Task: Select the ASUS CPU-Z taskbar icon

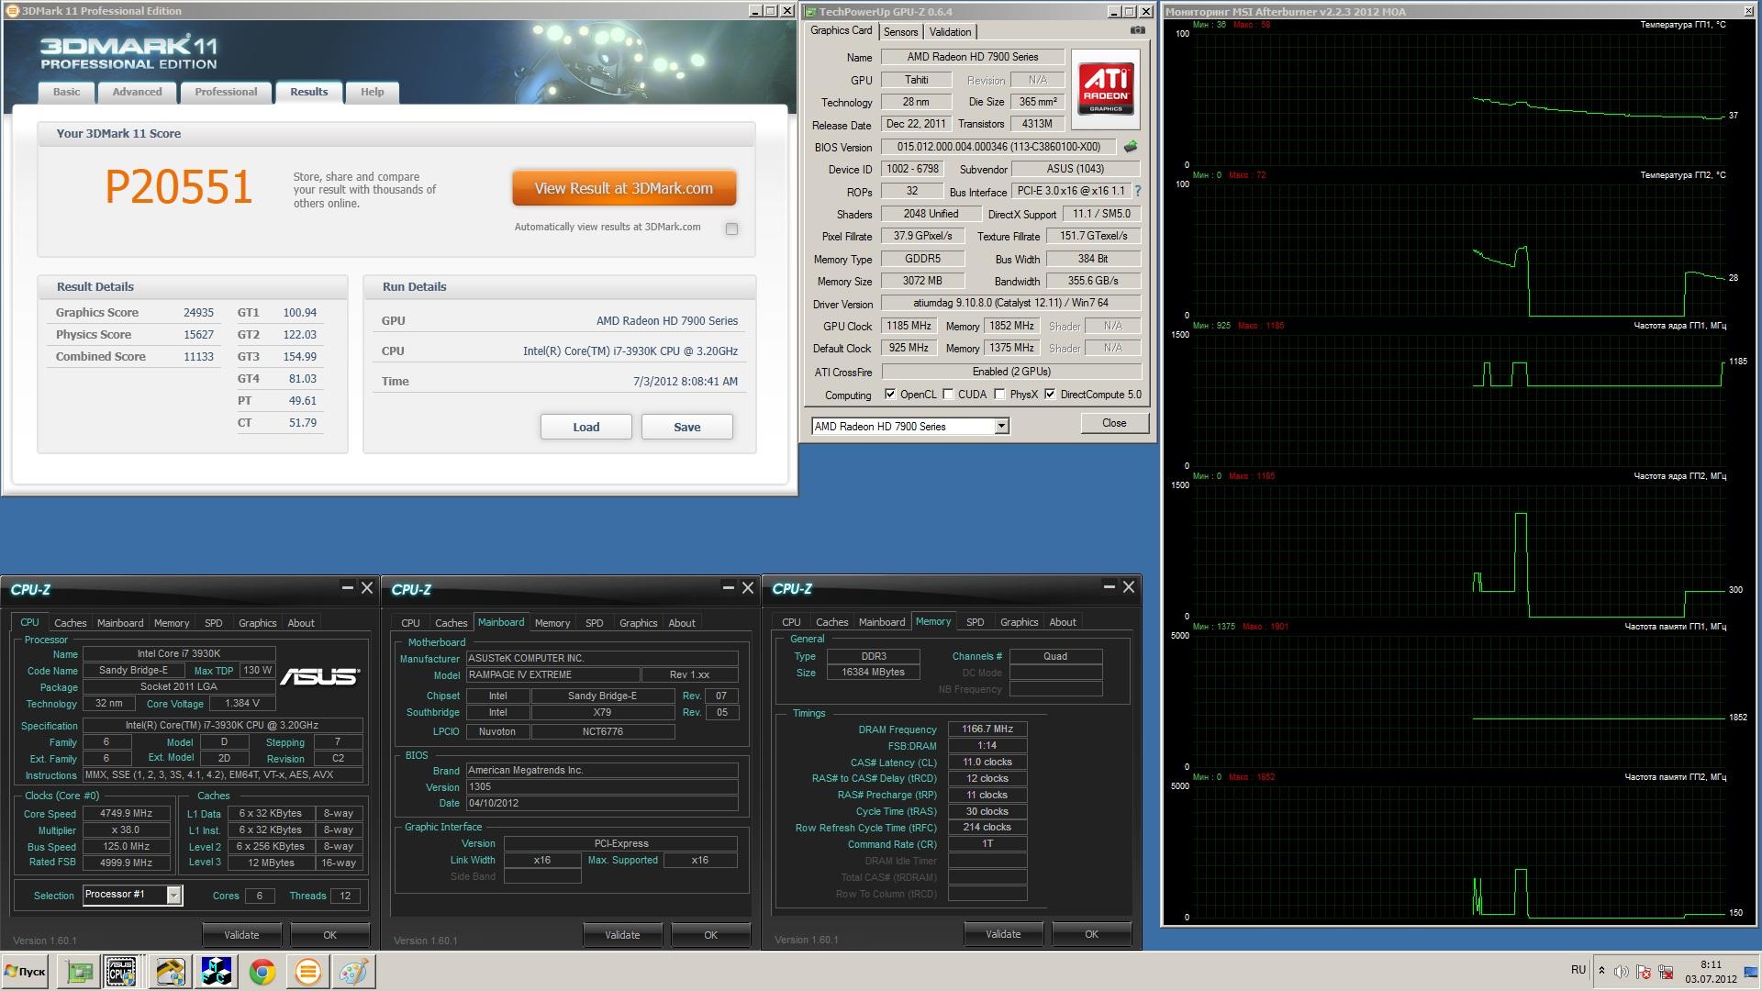Action: pyautogui.click(x=122, y=972)
